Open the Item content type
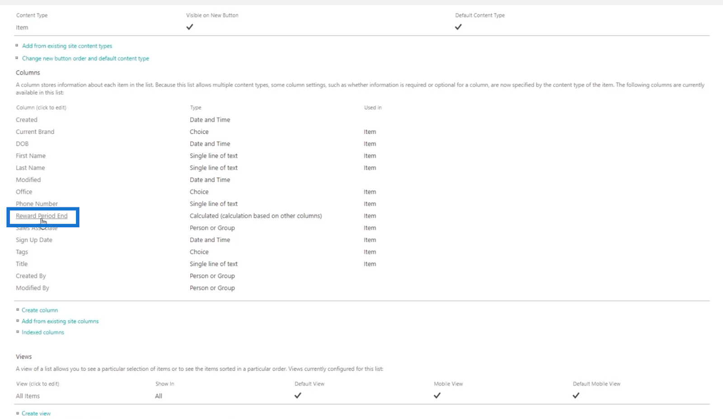 click(x=22, y=28)
